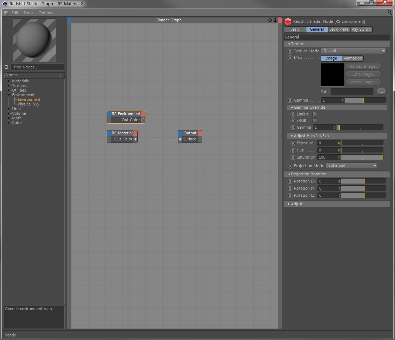Click the RS Environment node's red output corner
The width and height of the screenshot is (395, 340).
pos(143,114)
